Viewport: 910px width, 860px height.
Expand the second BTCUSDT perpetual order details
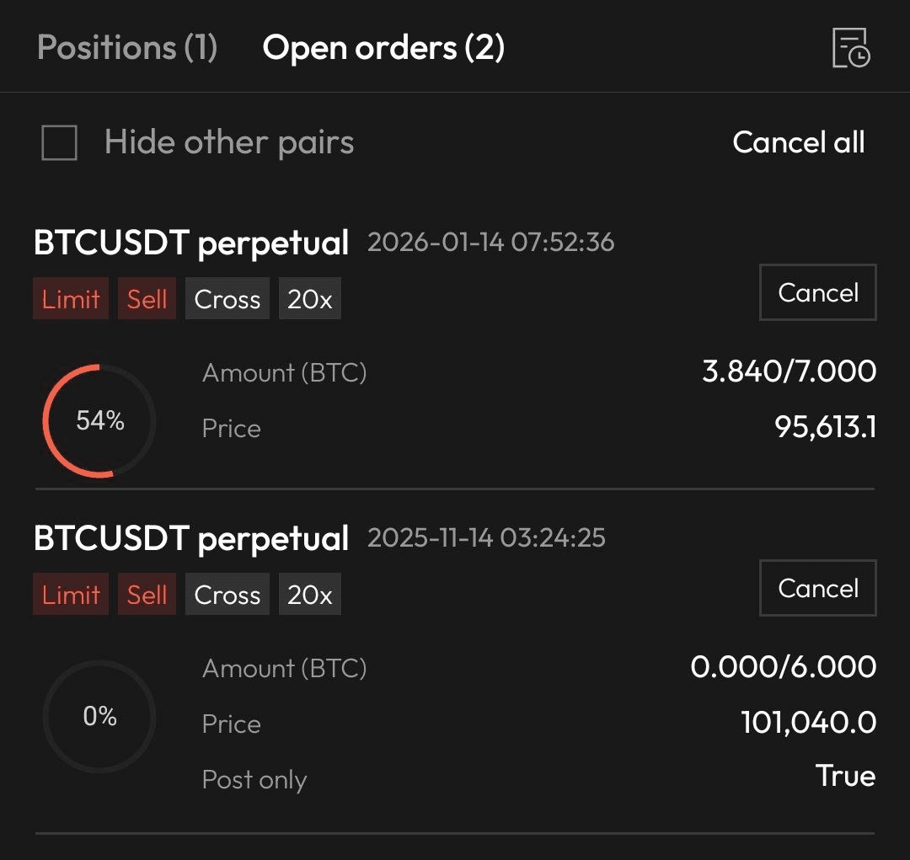191,538
